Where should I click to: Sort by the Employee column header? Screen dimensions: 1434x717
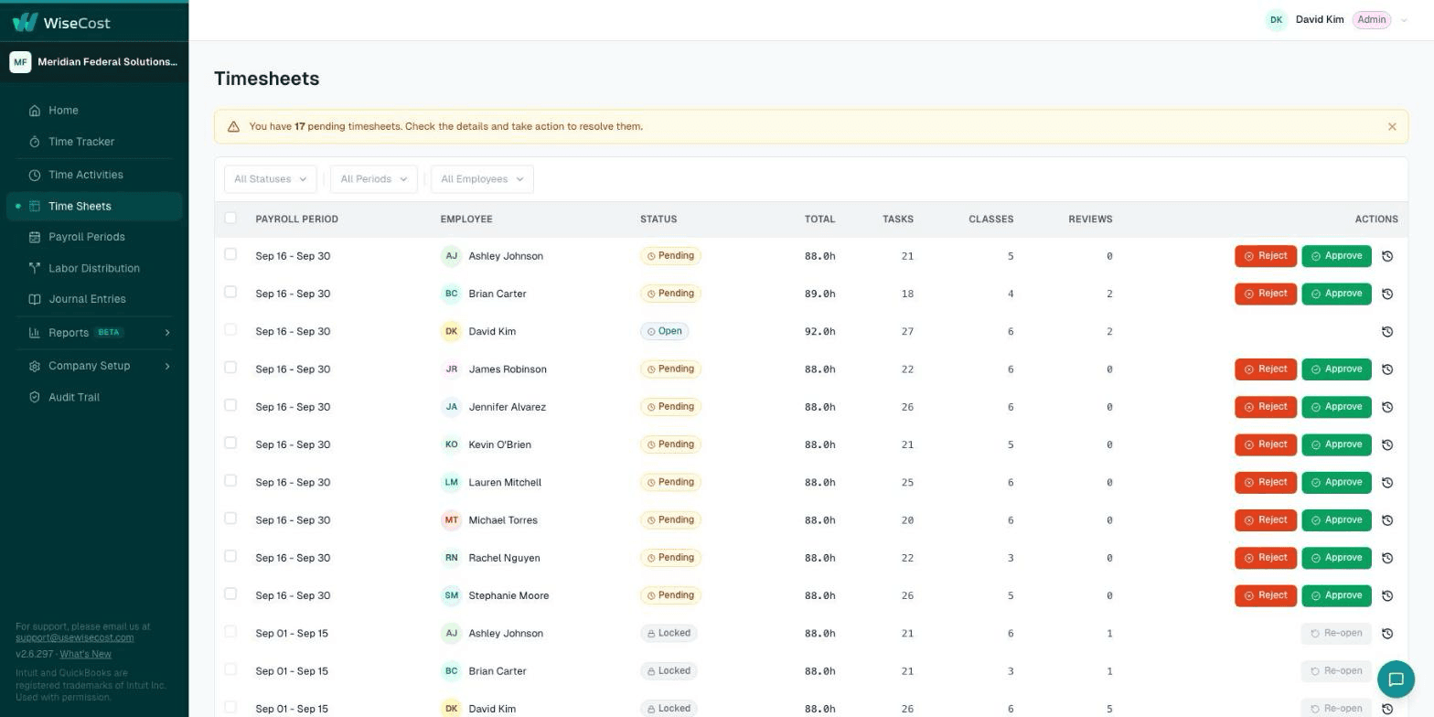[x=466, y=219]
